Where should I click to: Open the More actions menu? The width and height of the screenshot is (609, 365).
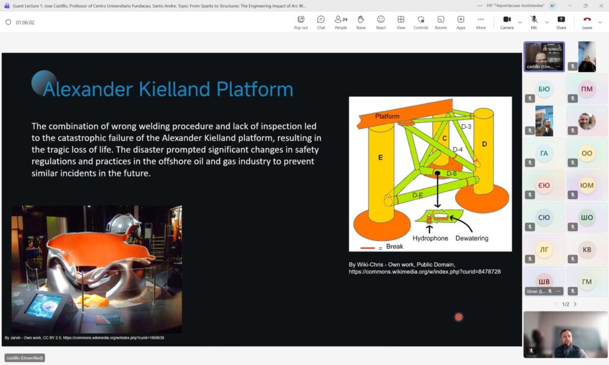481,22
